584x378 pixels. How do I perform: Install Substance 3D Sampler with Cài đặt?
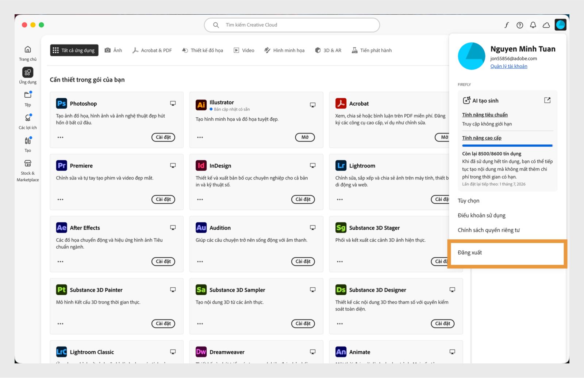coord(303,324)
